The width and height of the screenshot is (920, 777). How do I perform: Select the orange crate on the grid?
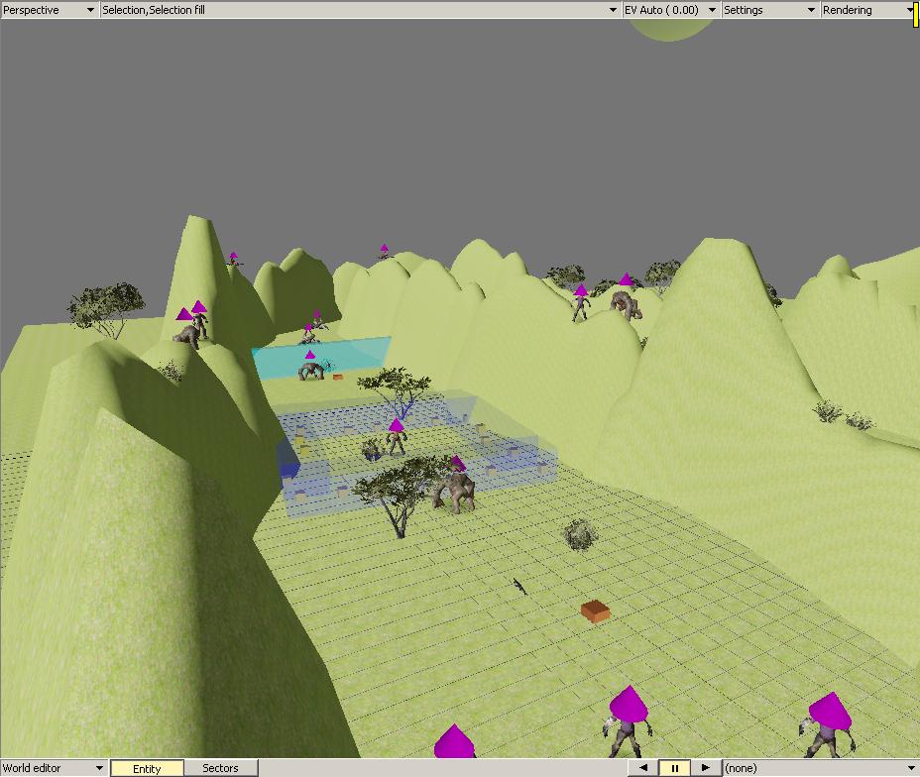[595, 611]
